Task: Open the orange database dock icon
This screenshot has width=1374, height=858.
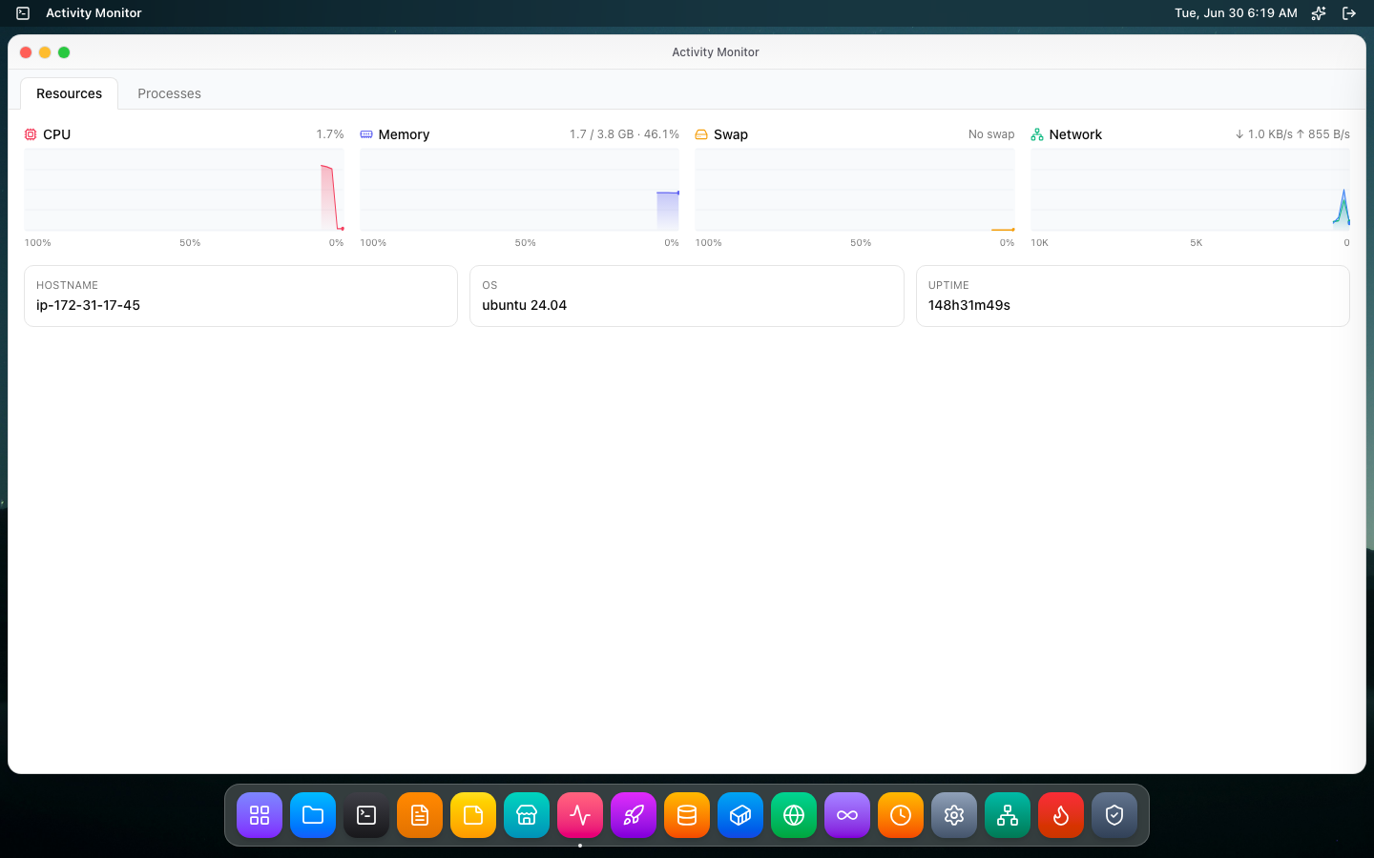Action: 687,815
